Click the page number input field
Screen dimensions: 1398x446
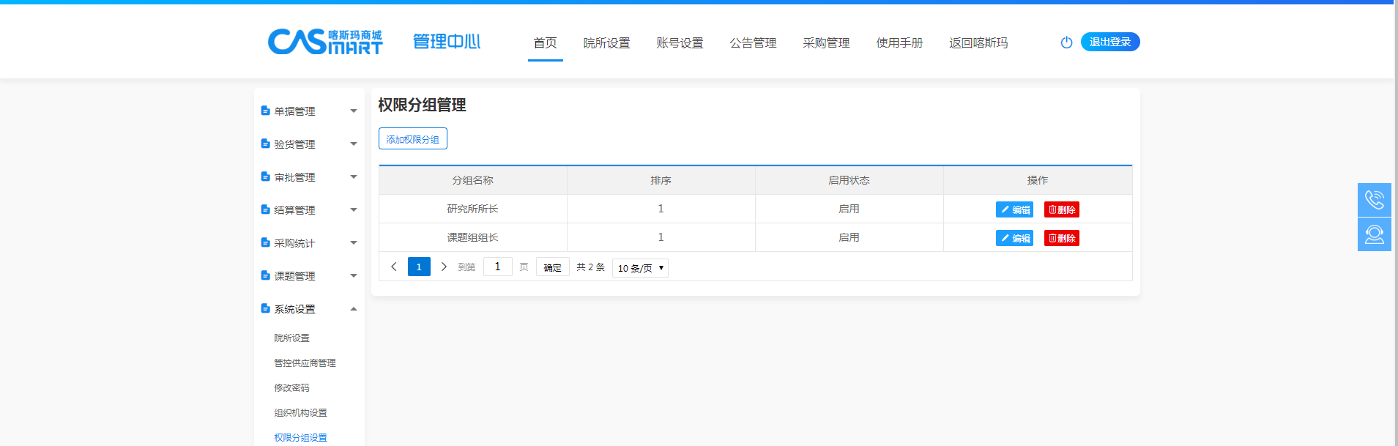(497, 267)
